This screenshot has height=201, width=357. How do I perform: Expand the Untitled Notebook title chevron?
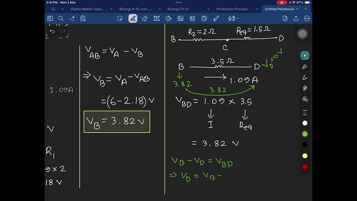click(x=297, y=9)
